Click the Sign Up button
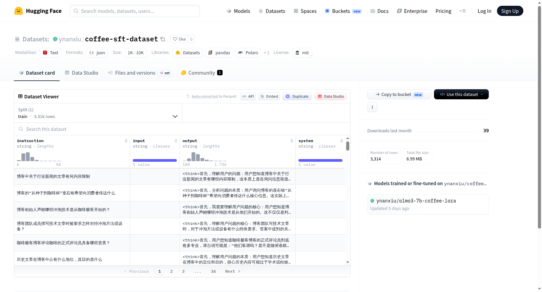 [510, 11]
